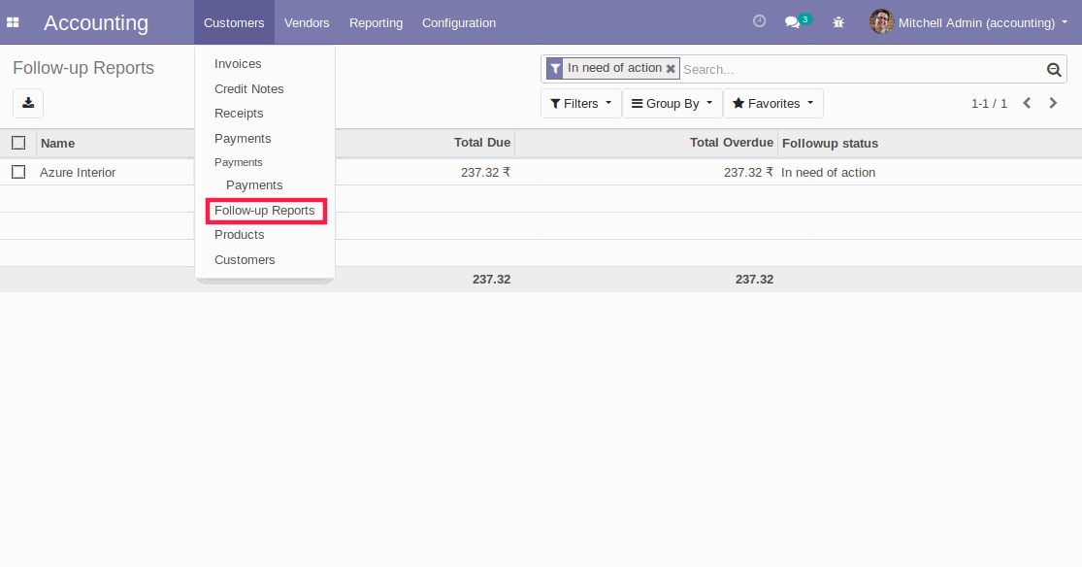Click Mitchell Admin's avatar picture
This screenshot has height=567, width=1082.
(x=881, y=22)
